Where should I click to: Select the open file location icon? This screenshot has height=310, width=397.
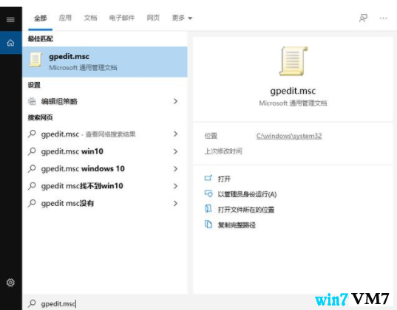(x=208, y=209)
